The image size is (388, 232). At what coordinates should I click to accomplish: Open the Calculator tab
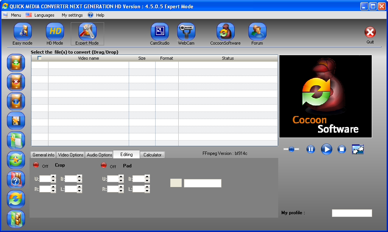coord(153,155)
